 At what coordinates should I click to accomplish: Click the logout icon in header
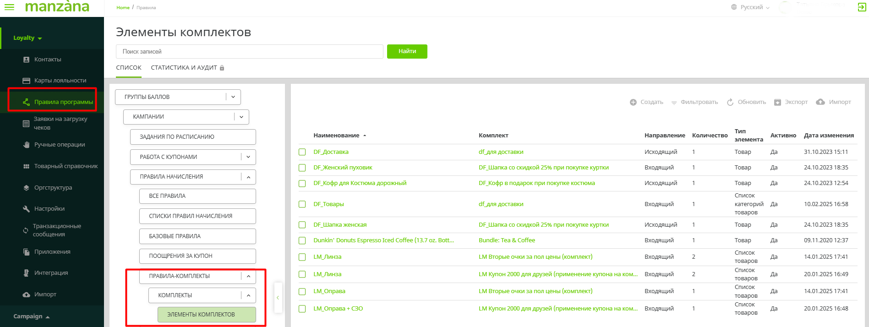862,7
